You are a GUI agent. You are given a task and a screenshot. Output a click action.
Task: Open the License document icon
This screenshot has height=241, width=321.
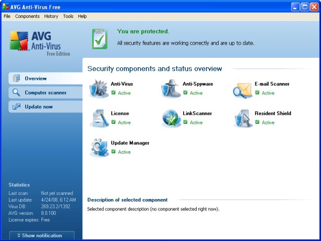(98, 118)
